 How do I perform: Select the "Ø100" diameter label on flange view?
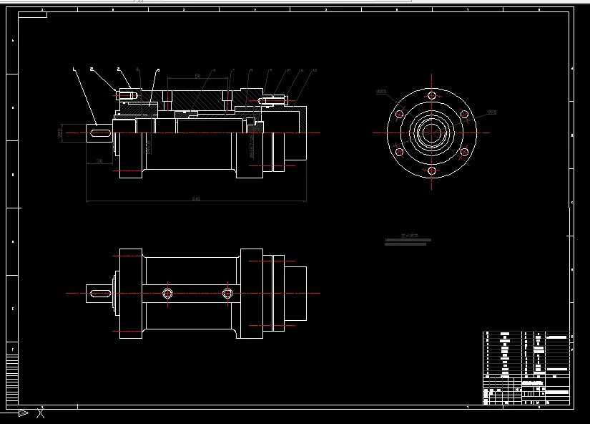381,92
